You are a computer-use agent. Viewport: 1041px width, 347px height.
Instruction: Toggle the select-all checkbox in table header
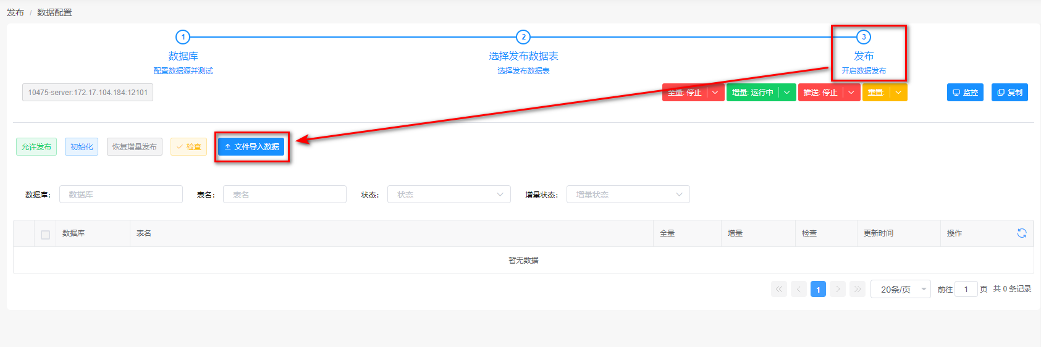(45, 235)
